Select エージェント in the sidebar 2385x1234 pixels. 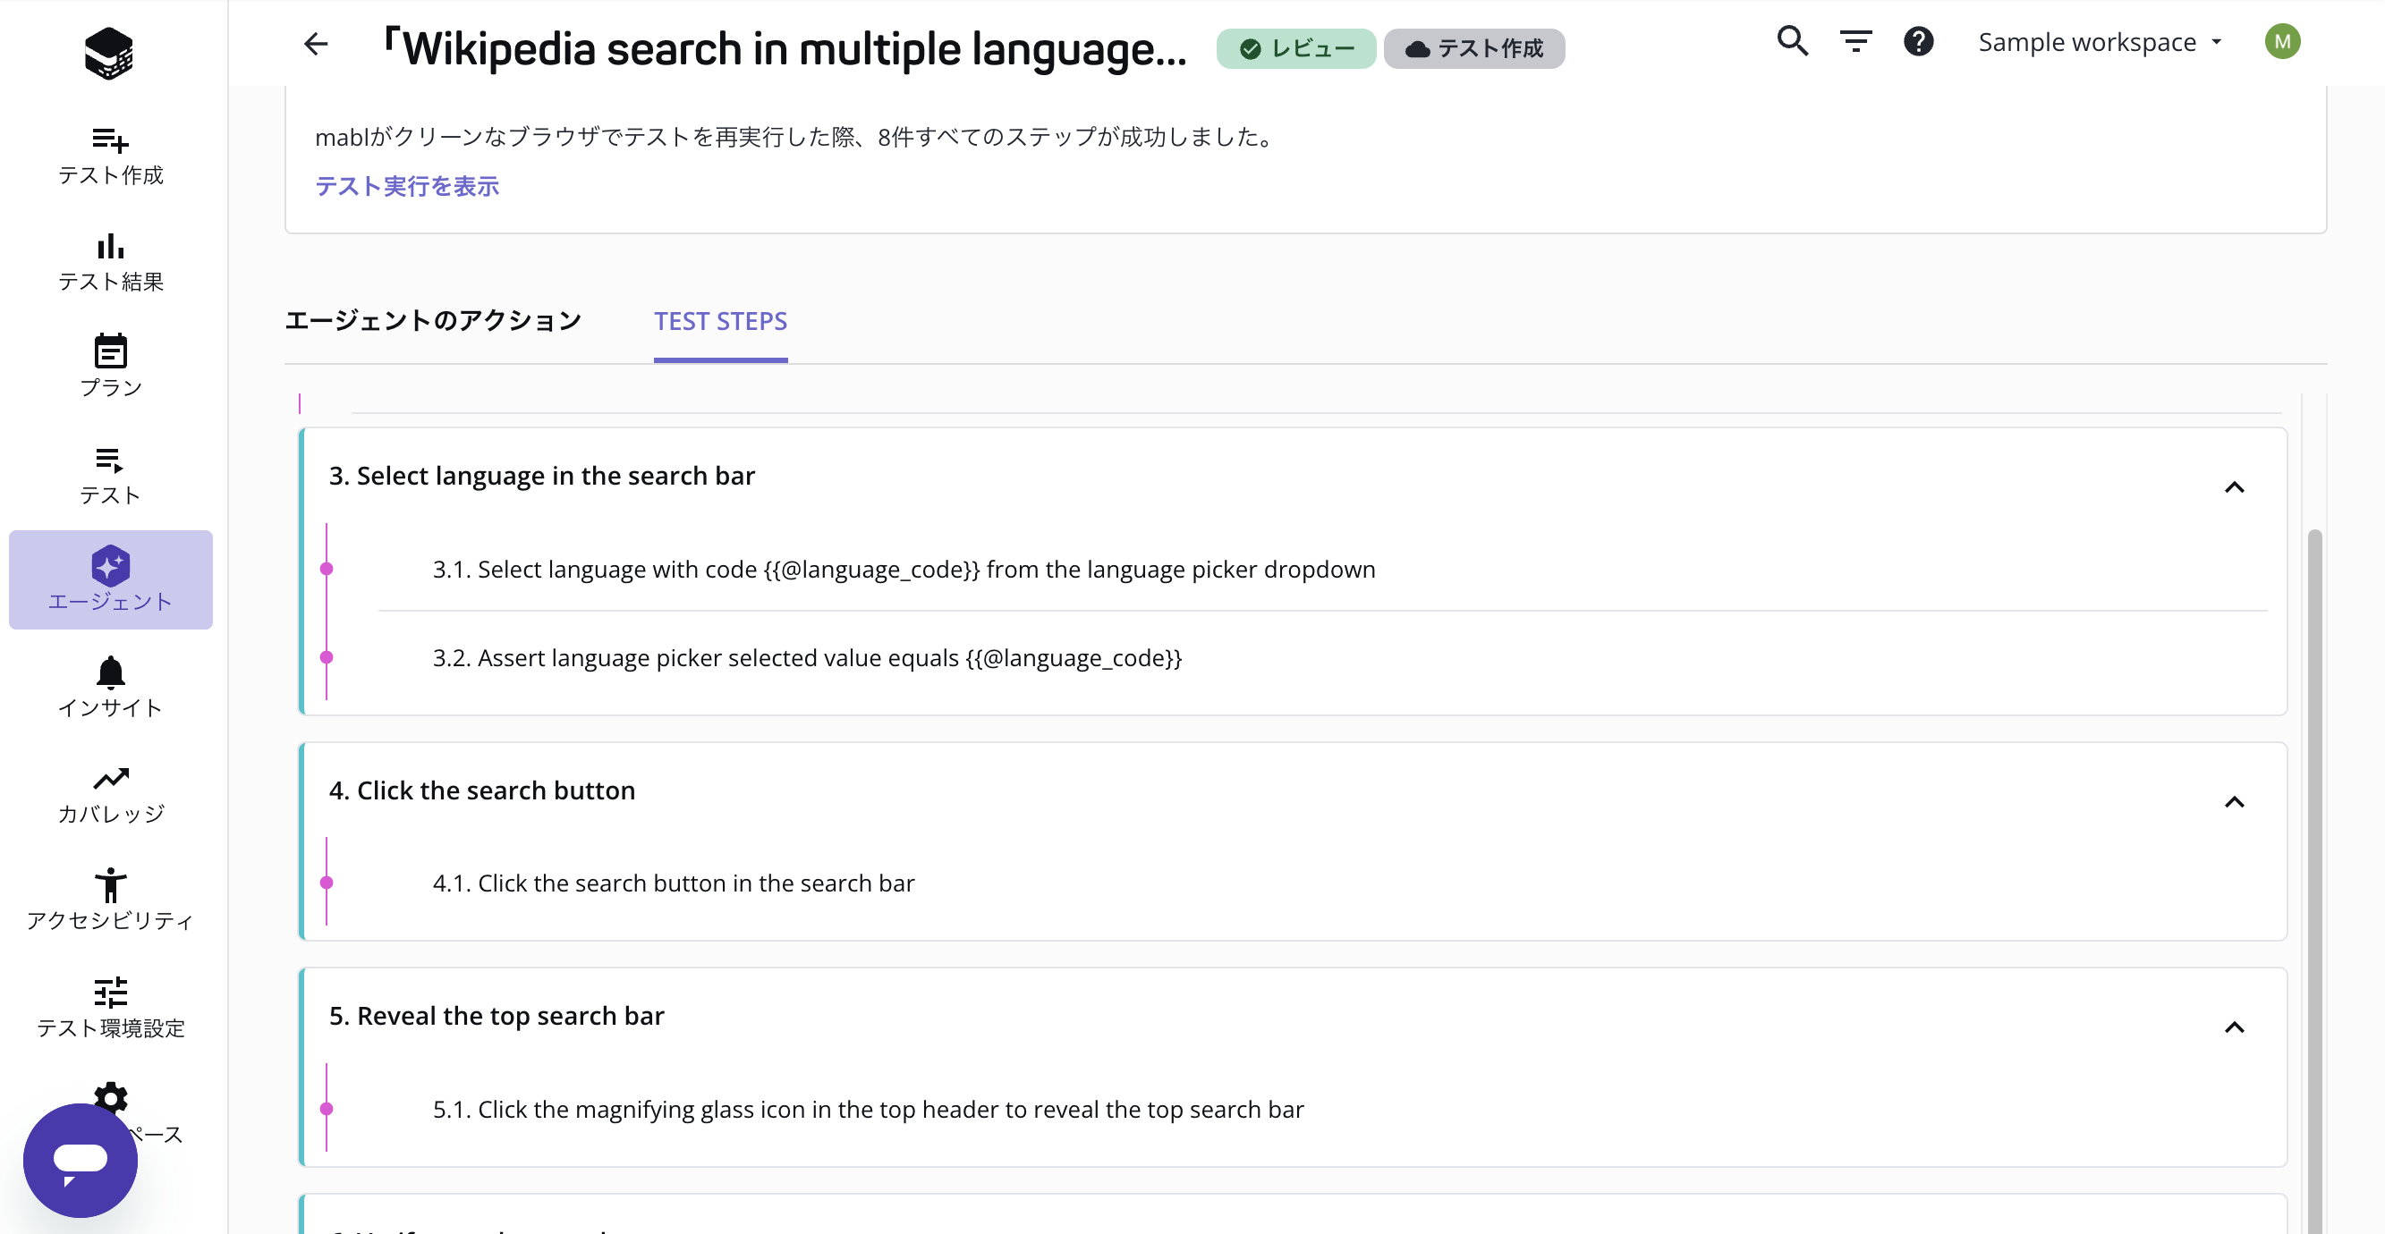[110, 579]
